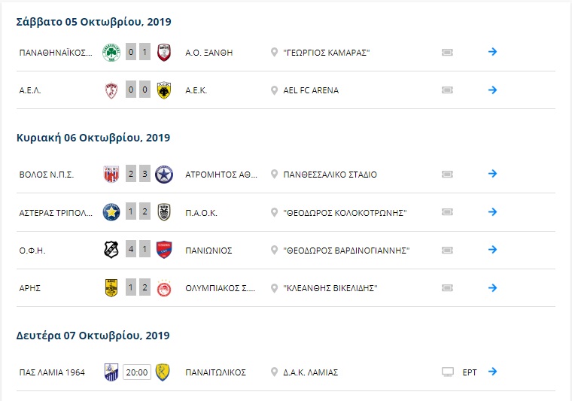
Task: Click the Π.Α.Ο.Κ. black and white crest
Action: pos(164,212)
